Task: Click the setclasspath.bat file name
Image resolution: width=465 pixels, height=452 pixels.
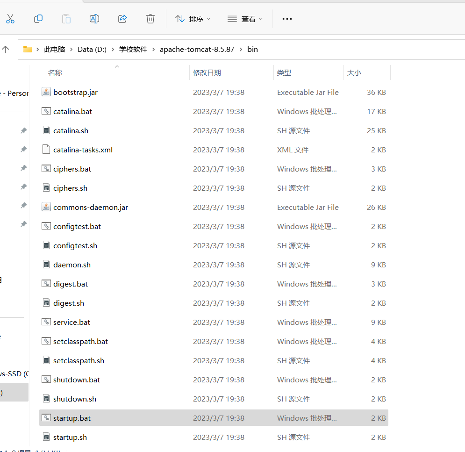Action: pyautogui.click(x=81, y=342)
